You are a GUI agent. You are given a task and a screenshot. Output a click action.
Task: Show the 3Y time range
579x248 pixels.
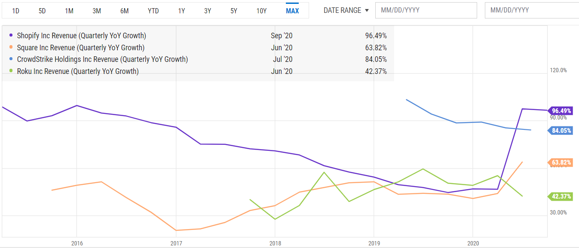pos(208,11)
